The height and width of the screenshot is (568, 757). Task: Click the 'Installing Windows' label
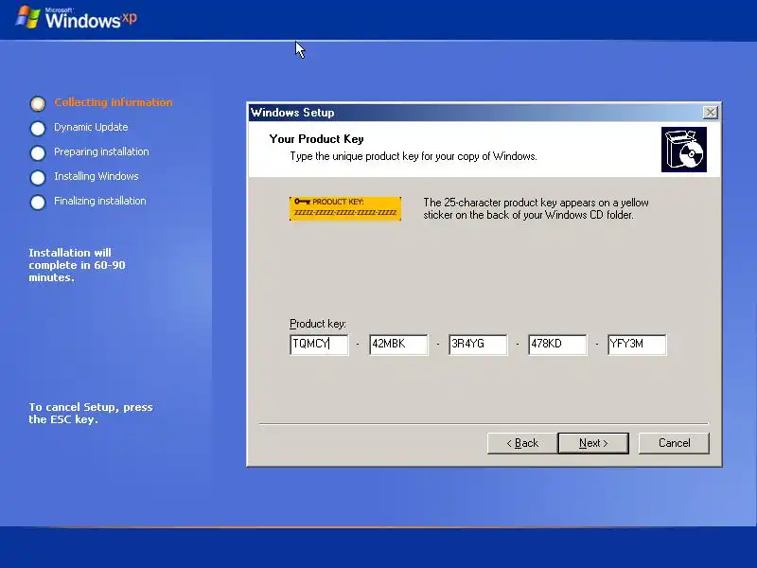[97, 176]
